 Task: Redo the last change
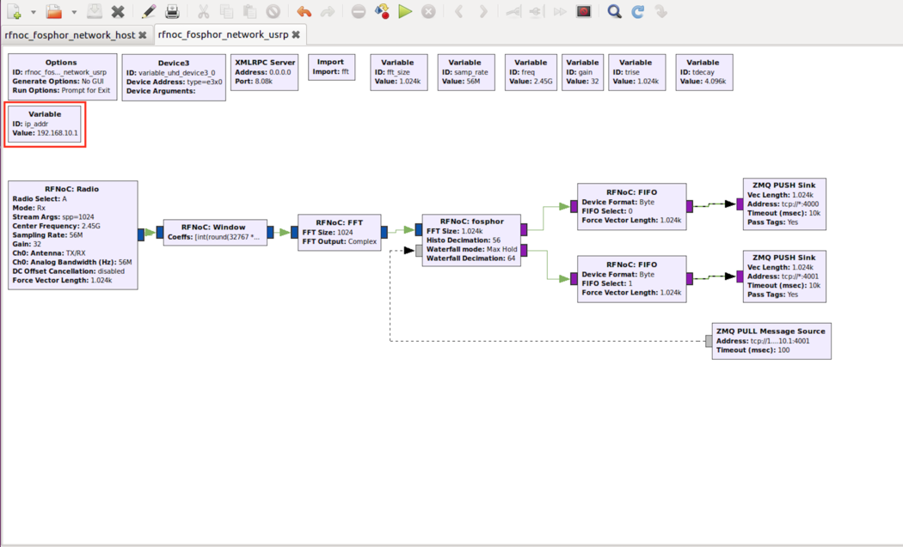pyautogui.click(x=329, y=12)
